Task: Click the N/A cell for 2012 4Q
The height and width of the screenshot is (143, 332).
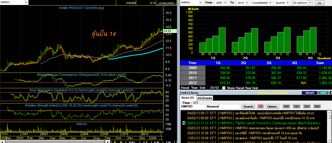Action: point(304,83)
